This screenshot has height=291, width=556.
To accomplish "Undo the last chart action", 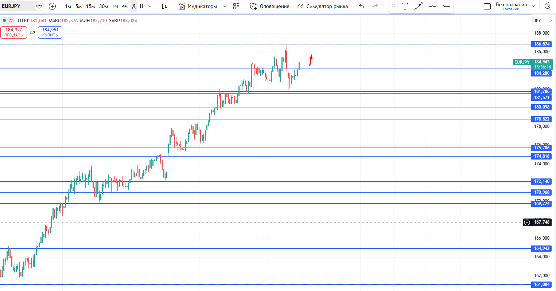I will click(361, 6).
